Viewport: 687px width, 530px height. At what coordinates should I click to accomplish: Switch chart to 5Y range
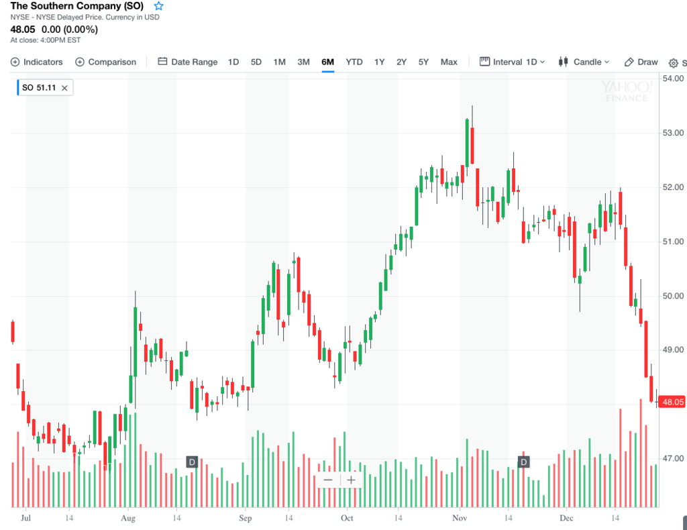(423, 62)
